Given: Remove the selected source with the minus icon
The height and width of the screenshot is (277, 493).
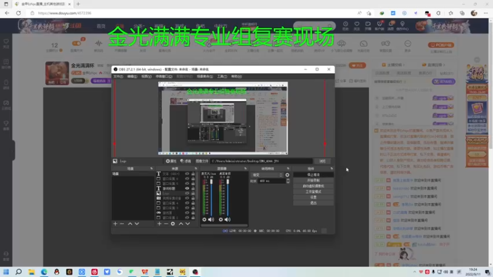Looking at the screenshot, I should tap(166, 223).
